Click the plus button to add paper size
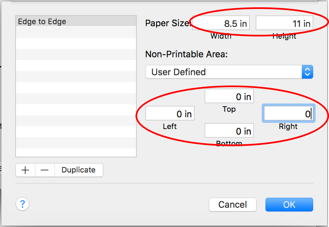Viewport: 329px width, 227px height. 26,170
